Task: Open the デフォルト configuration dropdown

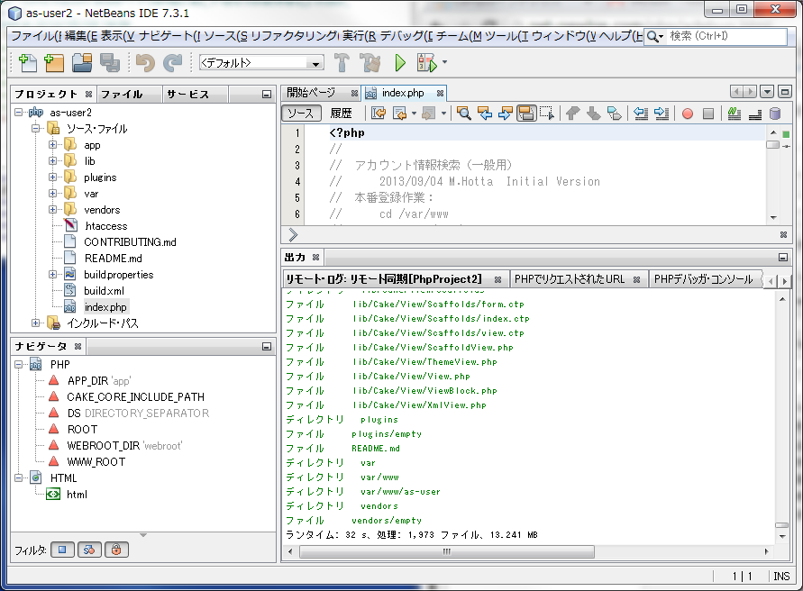Action: tap(261, 63)
